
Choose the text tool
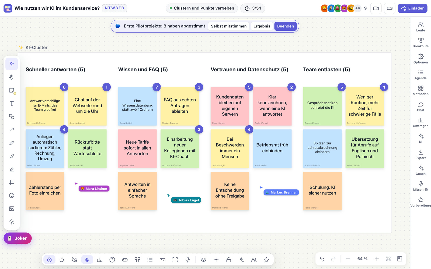pos(12,104)
